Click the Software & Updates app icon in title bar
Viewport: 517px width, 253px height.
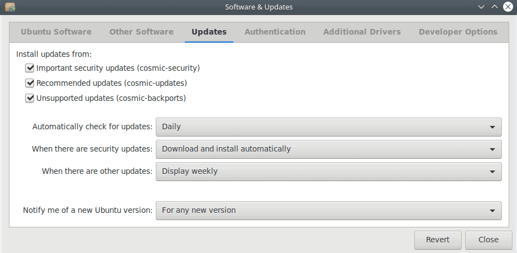10,7
